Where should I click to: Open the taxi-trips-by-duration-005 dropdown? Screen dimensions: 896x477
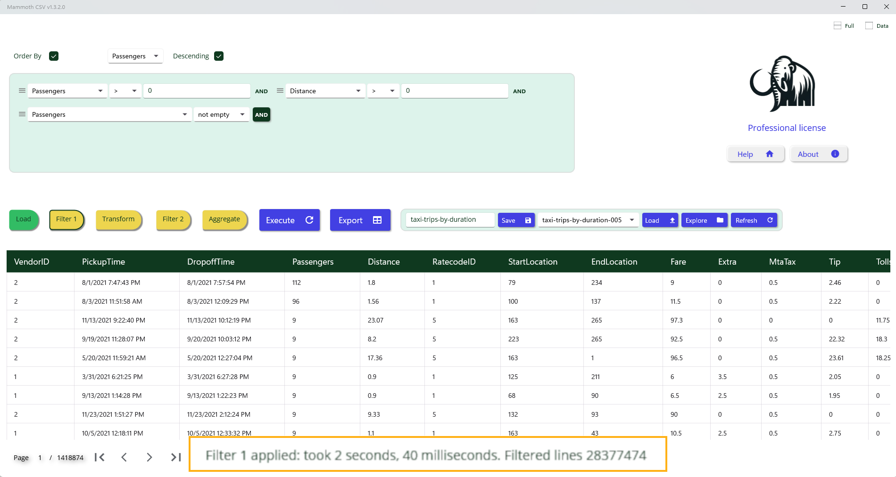pyautogui.click(x=588, y=220)
